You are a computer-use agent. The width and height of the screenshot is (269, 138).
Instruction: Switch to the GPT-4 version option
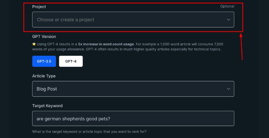coord(71,61)
